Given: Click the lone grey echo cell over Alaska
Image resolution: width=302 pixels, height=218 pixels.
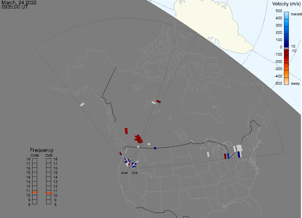Looking at the screenshot, I should coord(82,105).
